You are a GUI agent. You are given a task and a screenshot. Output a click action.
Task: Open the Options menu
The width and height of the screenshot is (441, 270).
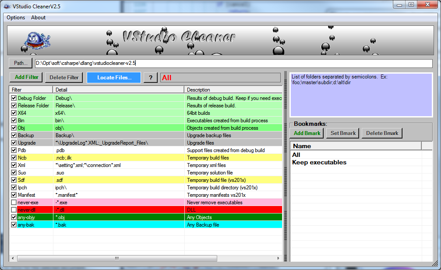coord(16,18)
